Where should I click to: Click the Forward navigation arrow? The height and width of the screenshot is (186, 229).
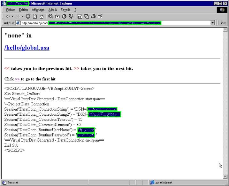click(x=19, y=16)
